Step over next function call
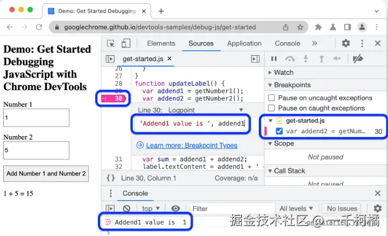This screenshot has height=236, width=388. (289, 59)
